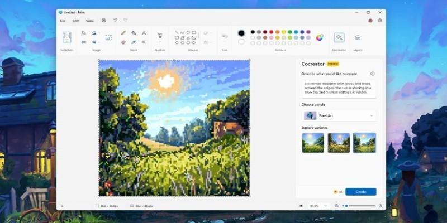This screenshot has height=223, width=447.
Task: Select the red colour swatch
Action: [x=271, y=32]
